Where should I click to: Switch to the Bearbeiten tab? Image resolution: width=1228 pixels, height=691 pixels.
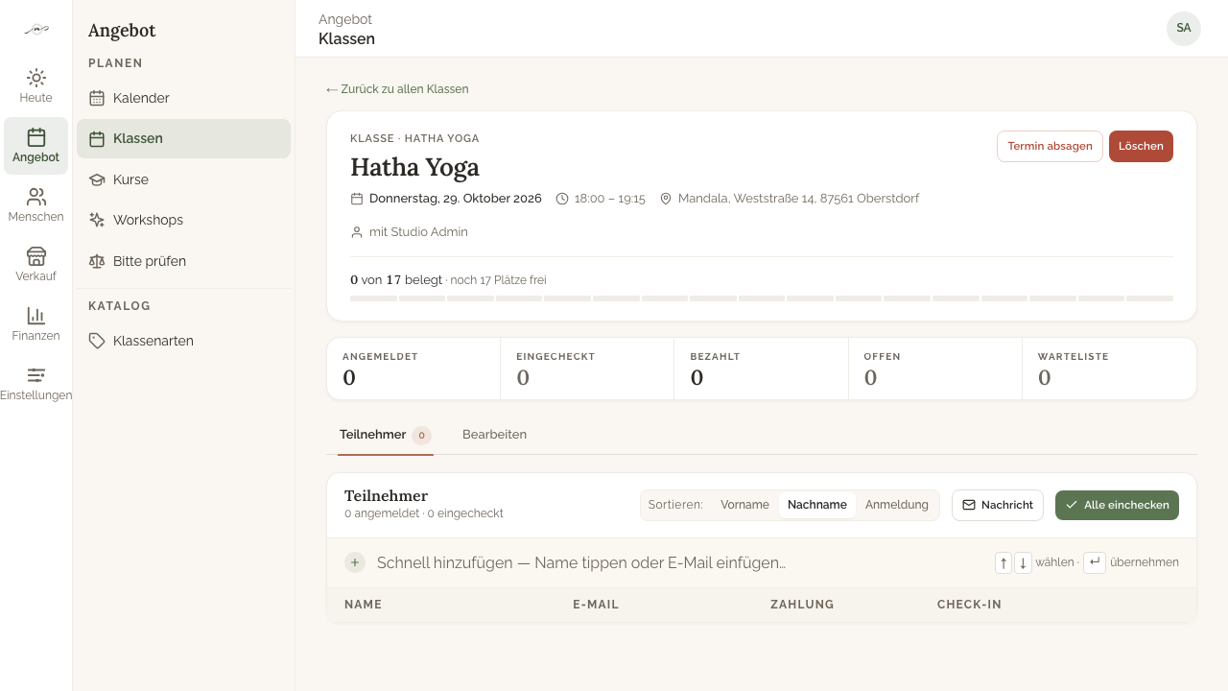click(494, 435)
